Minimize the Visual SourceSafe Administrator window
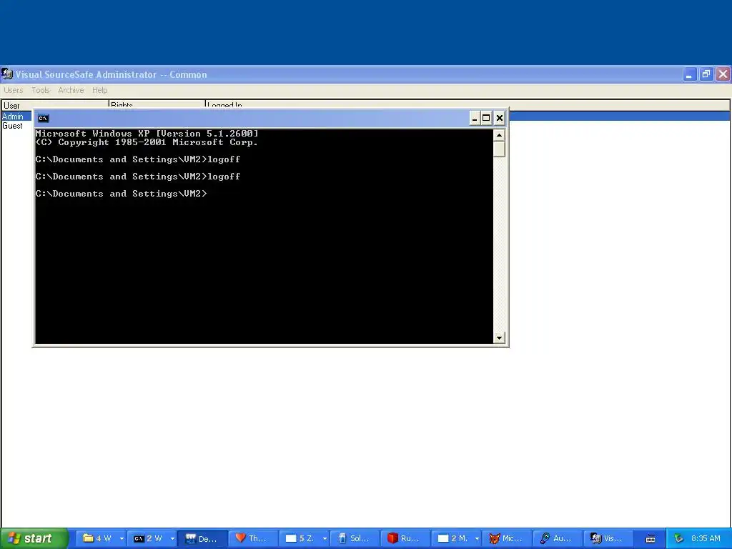The image size is (732, 549). click(x=690, y=74)
